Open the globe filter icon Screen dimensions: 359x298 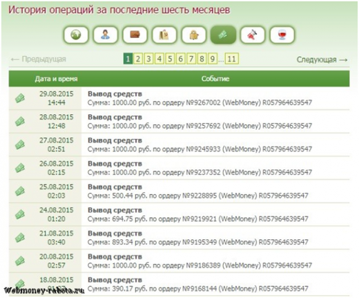tap(76, 35)
